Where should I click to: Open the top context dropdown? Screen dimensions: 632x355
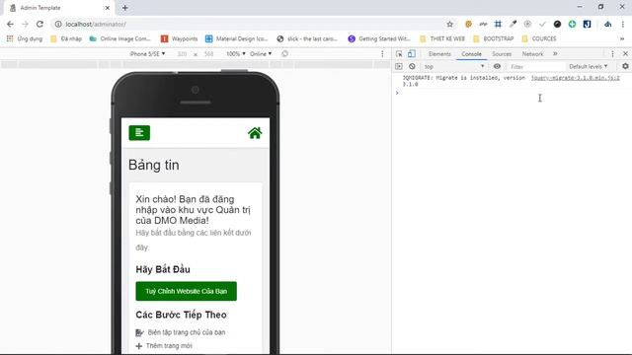click(454, 66)
